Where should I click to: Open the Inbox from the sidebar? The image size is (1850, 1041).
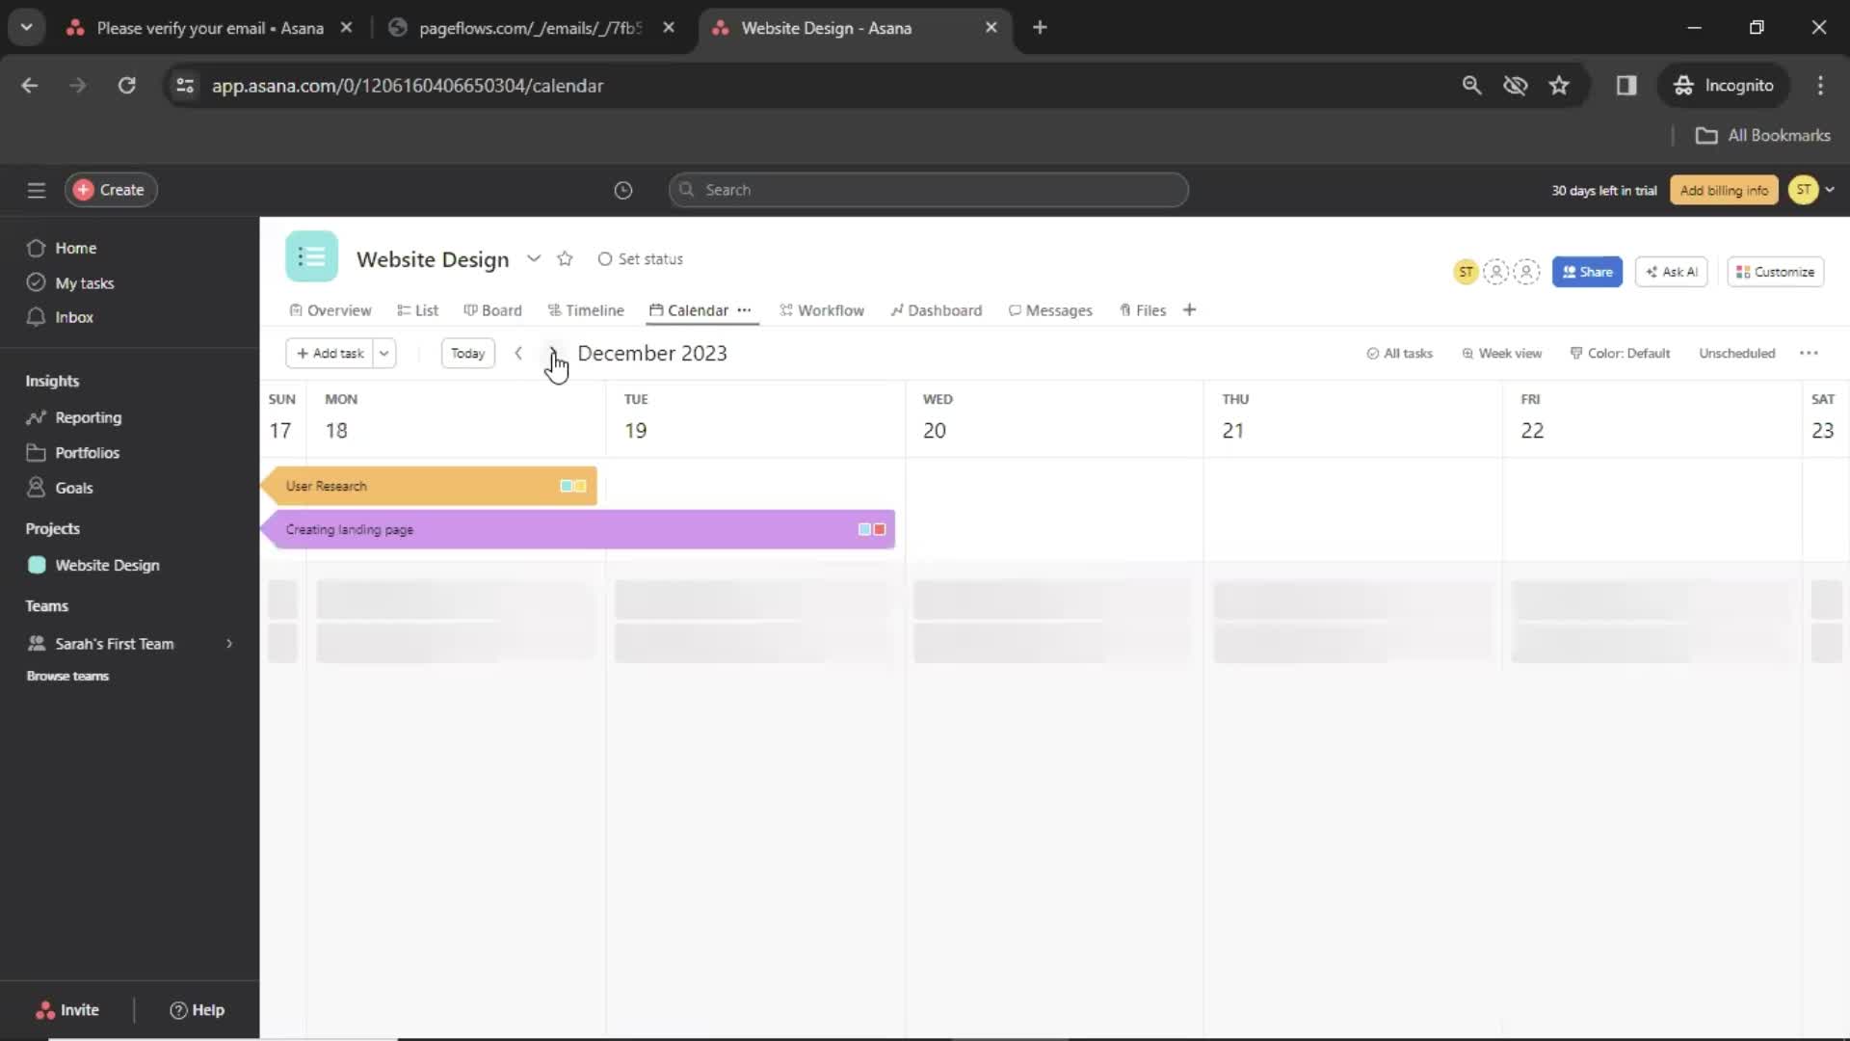coord(72,316)
